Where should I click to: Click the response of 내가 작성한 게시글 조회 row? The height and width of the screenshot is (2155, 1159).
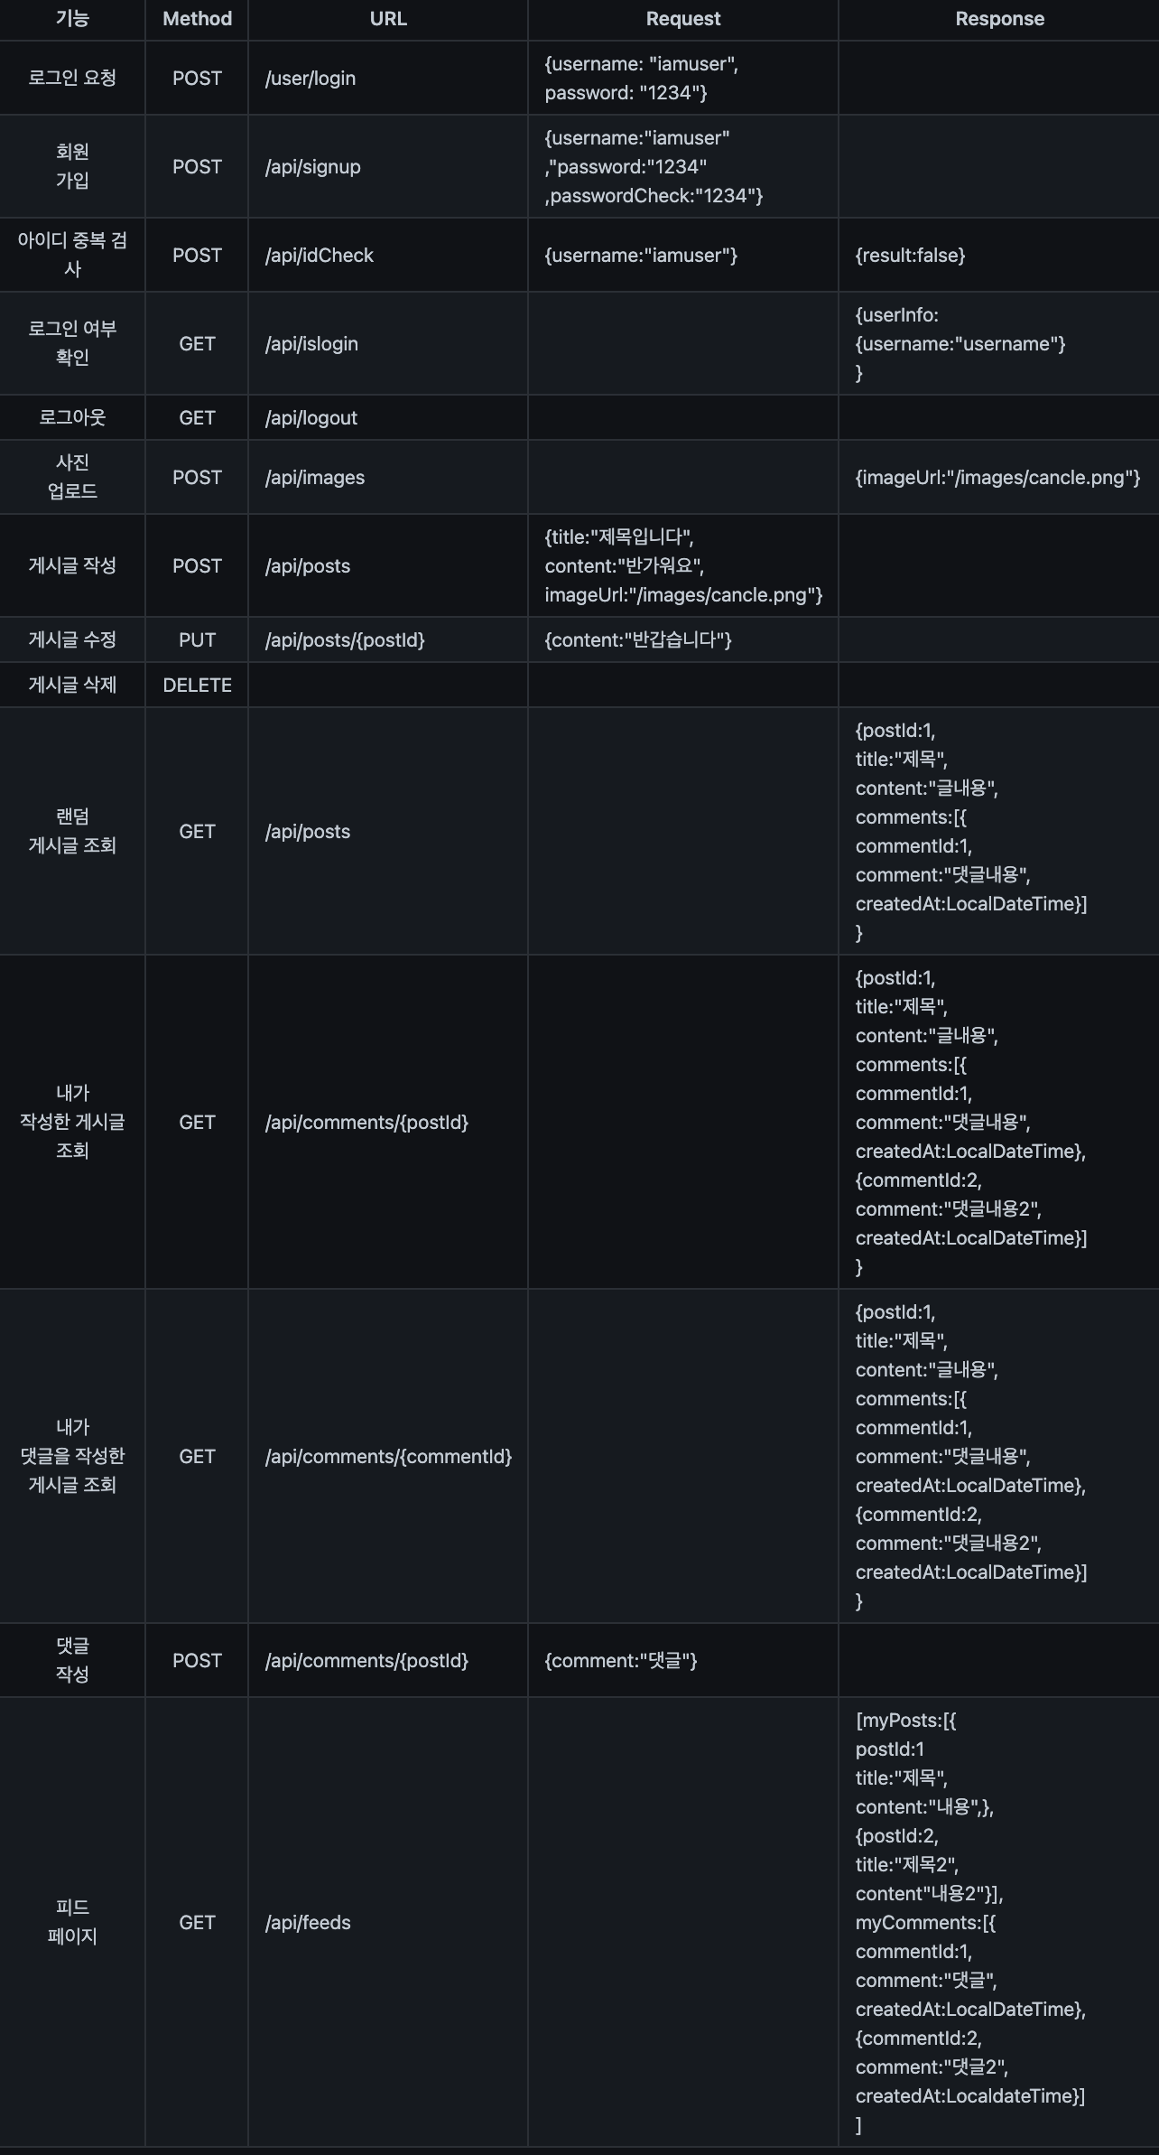pyautogui.click(x=971, y=1122)
